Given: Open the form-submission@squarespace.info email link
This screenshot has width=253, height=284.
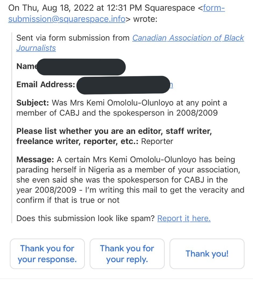Looking at the screenshot, I should click(67, 20).
